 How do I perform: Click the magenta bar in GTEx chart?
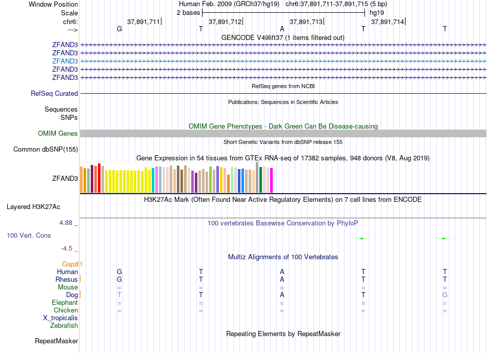[272, 180]
